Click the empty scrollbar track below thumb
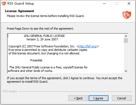The width and height of the screenshot is (136, 105). [x=126, y=56]
